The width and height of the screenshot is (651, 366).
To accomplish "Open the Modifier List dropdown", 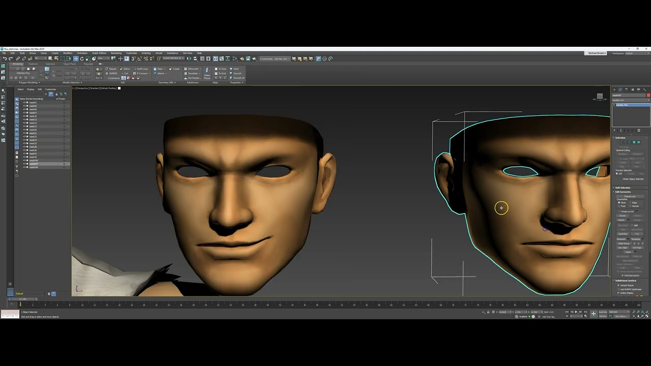I will (x=631, y=100).
